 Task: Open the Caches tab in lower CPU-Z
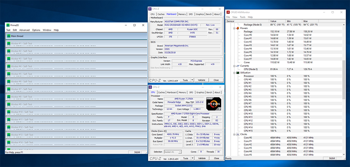tap(161, 92)
